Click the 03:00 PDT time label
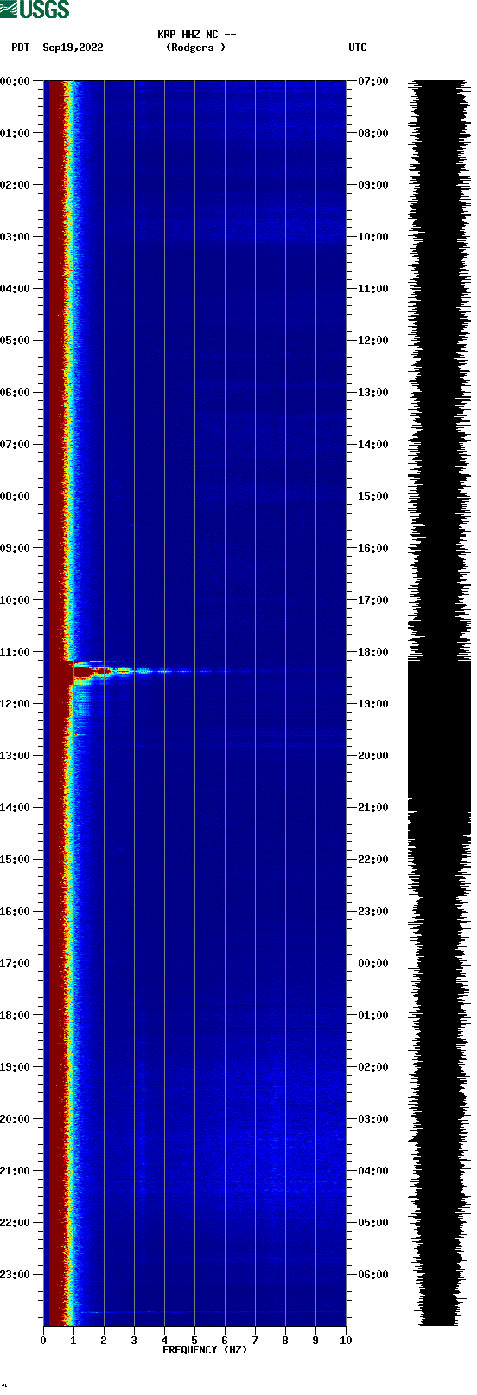477x1395 pixels. 15,237
